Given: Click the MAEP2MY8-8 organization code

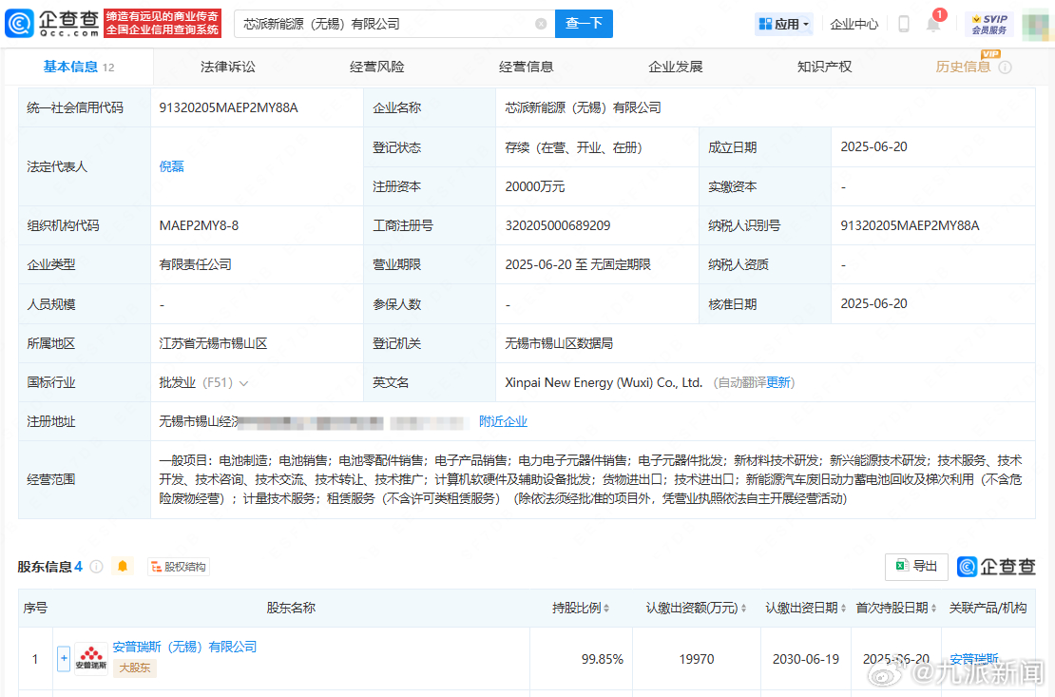Looking at the screenshot, I should [x=199, y=225].
